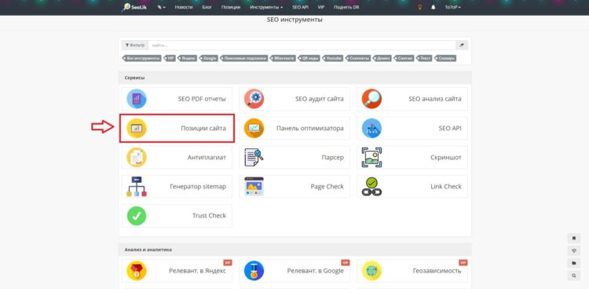589x289 pixels.
Task: Open the SEO анализ сайта magnifier icon
Action: point(371,99)
